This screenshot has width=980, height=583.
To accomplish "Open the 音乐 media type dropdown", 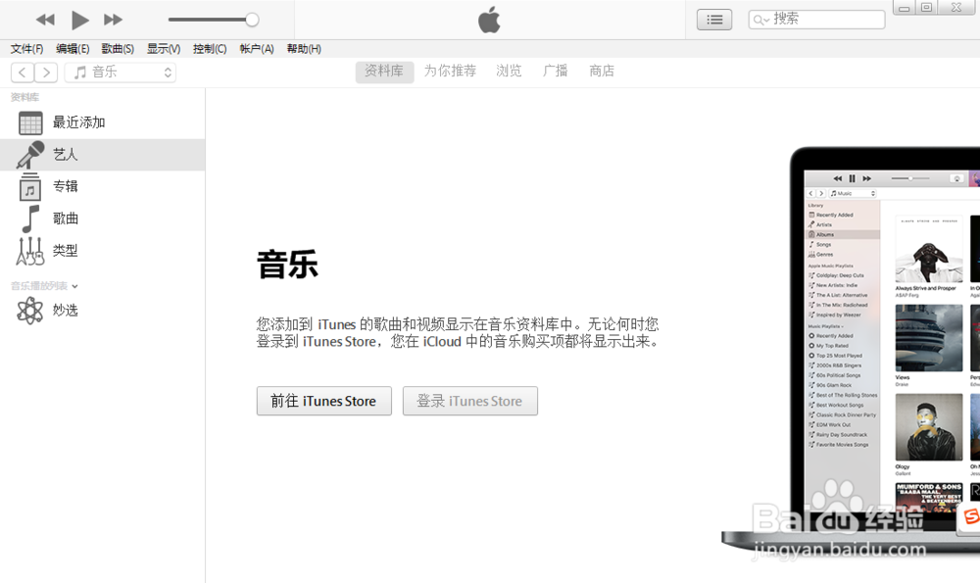I will 120,73.
